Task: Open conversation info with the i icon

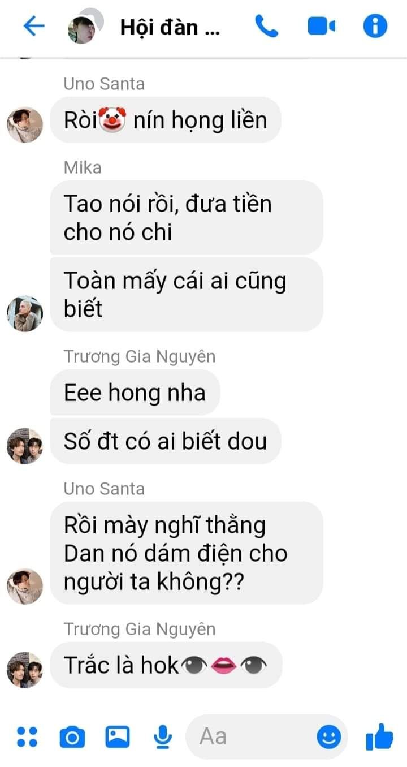Action: 375,26
